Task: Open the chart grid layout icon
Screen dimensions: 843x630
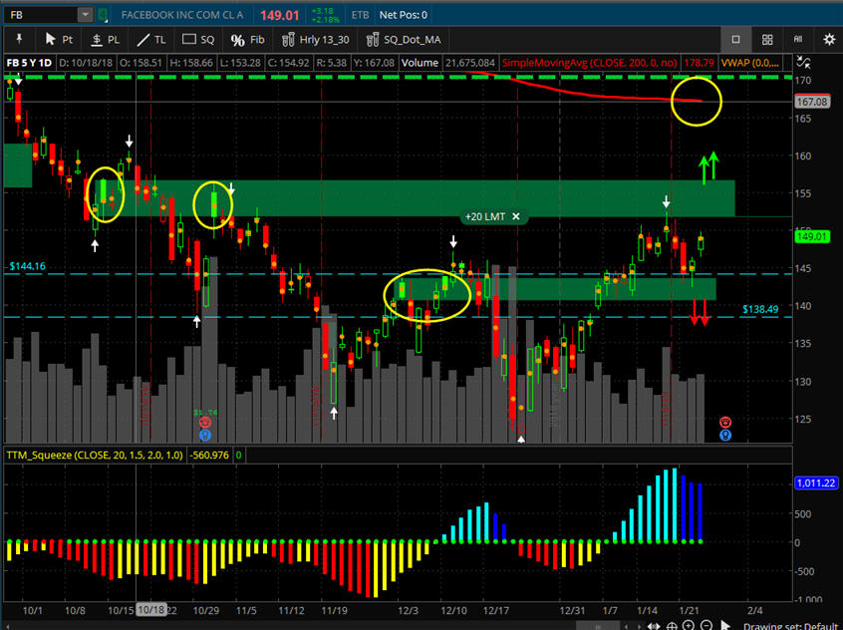Action: pyautogui.click(x=767, y=39)
